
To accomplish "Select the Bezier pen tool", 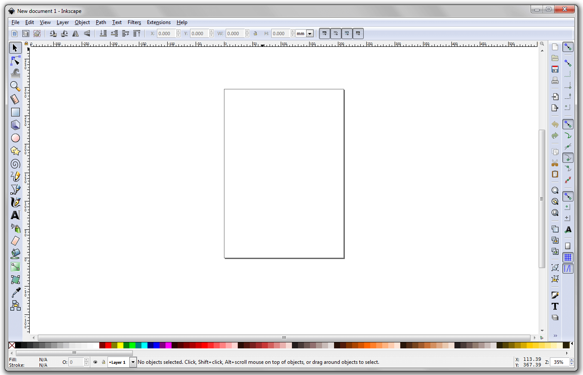I will pos(15,189).
